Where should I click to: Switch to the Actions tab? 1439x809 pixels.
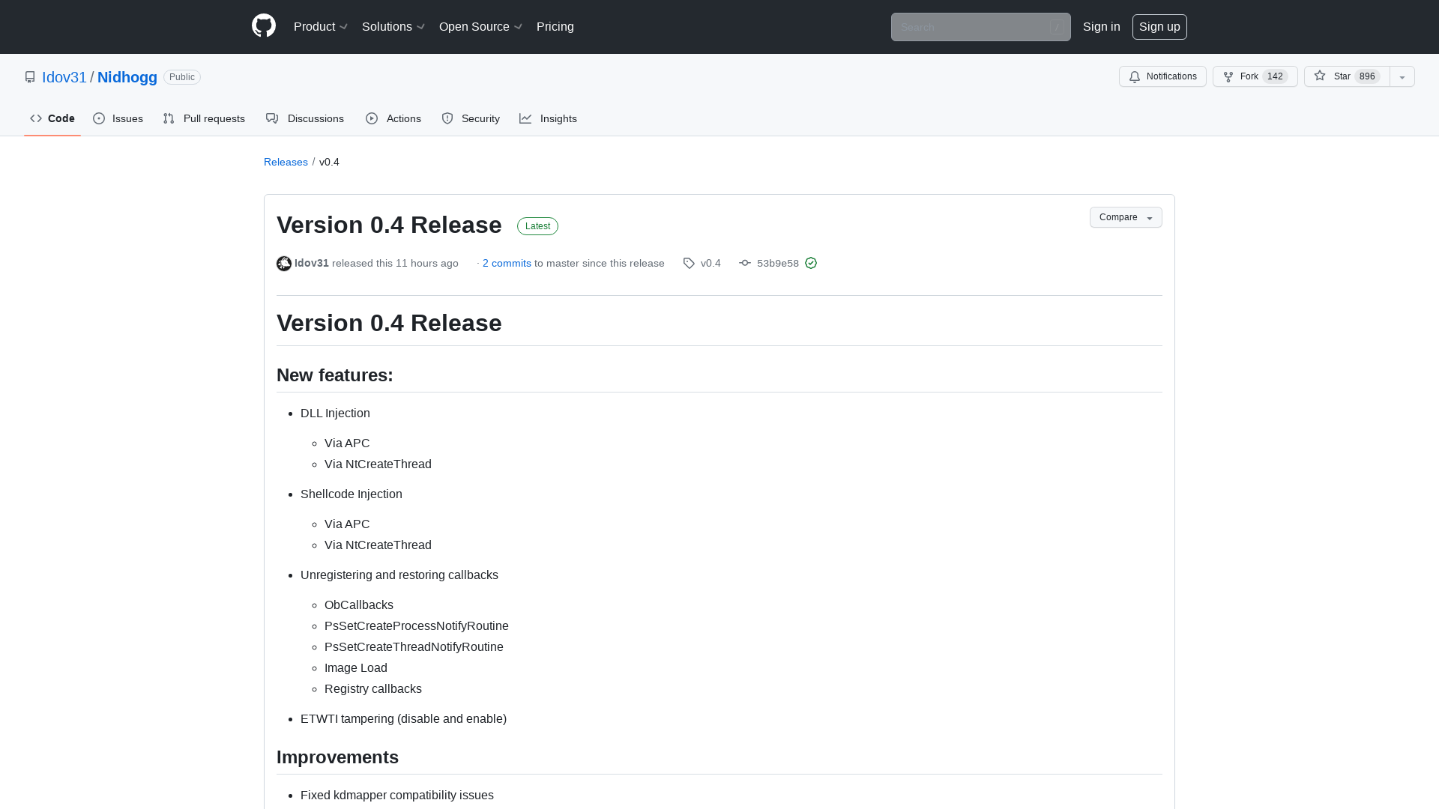[x=393, y=118]
